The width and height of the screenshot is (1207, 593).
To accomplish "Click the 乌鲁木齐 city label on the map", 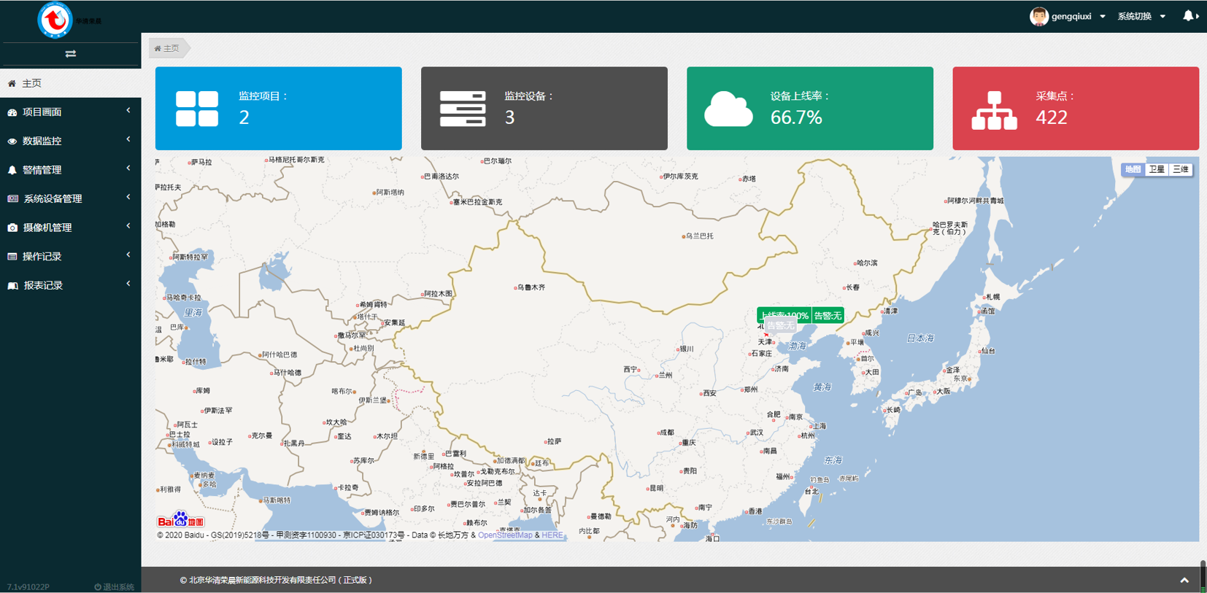I will pos(531,287).
